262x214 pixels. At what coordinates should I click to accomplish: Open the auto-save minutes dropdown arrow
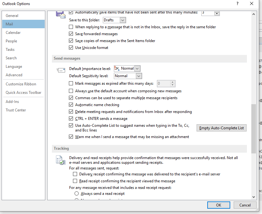(217, 13)
